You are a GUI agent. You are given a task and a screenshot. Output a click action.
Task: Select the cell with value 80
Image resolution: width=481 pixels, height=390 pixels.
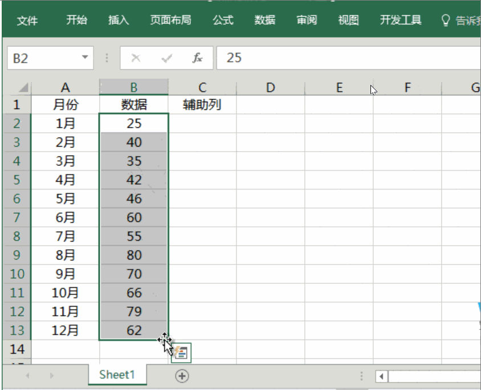134,255
